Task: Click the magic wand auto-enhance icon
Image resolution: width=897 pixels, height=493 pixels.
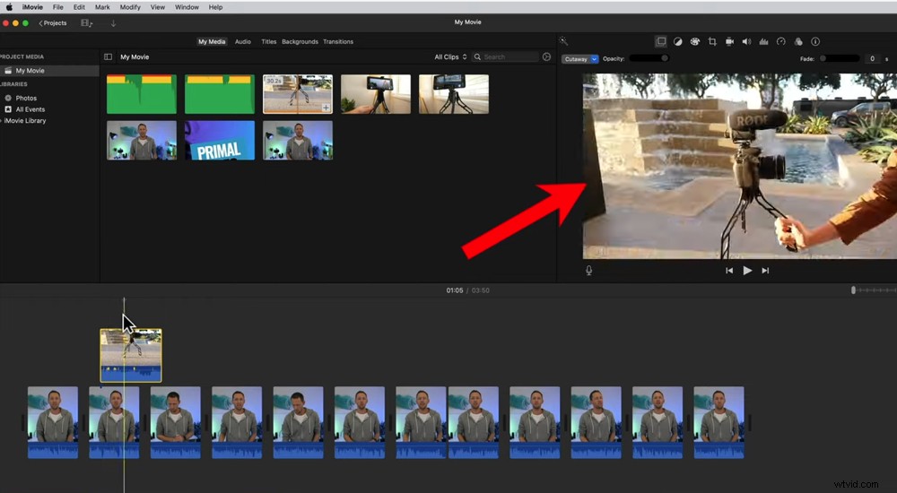Action: [x=563, y=41]
